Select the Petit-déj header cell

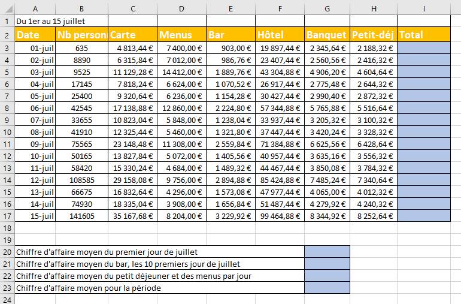click(374, 35)
